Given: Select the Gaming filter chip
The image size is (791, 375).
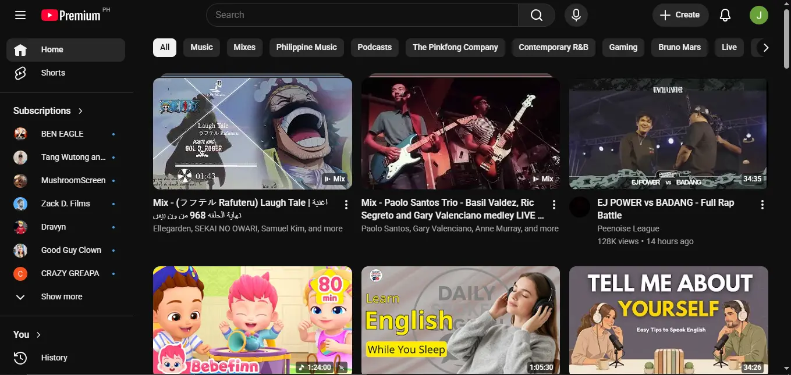Looking at the screenshot, I should coord(623,48).
